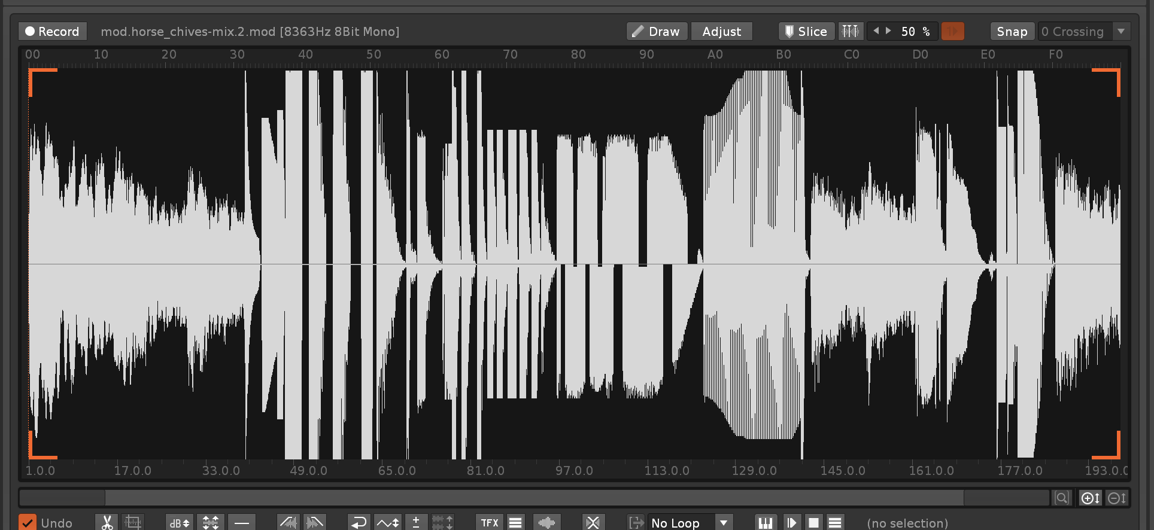Reverse the sample with the return-arrow icon
The height and width of the screenshot is (530, 1154).
pos(359,522)
